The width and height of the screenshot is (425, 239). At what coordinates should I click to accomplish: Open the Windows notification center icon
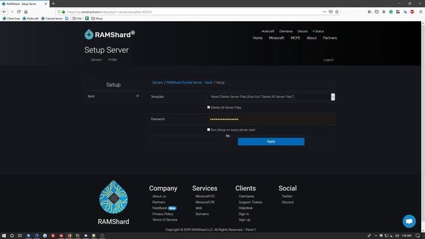[x=418, y=236]
